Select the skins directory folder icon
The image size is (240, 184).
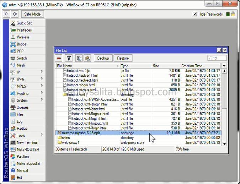(x=59, y=137)
